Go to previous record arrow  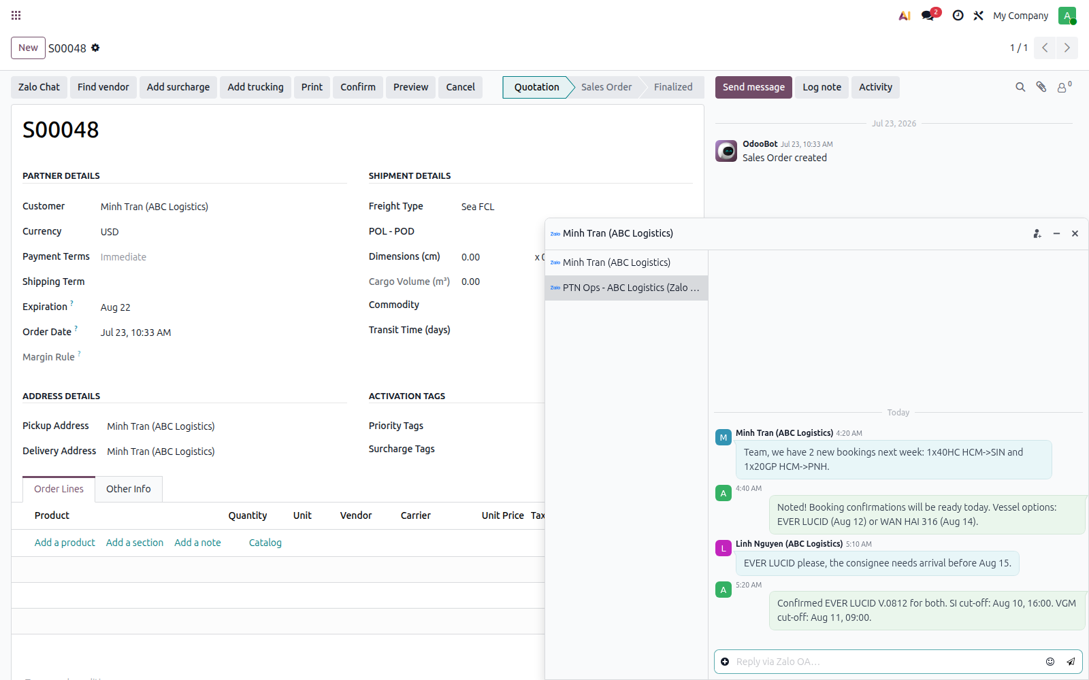pyautogui.click(x=1045, y=48)
